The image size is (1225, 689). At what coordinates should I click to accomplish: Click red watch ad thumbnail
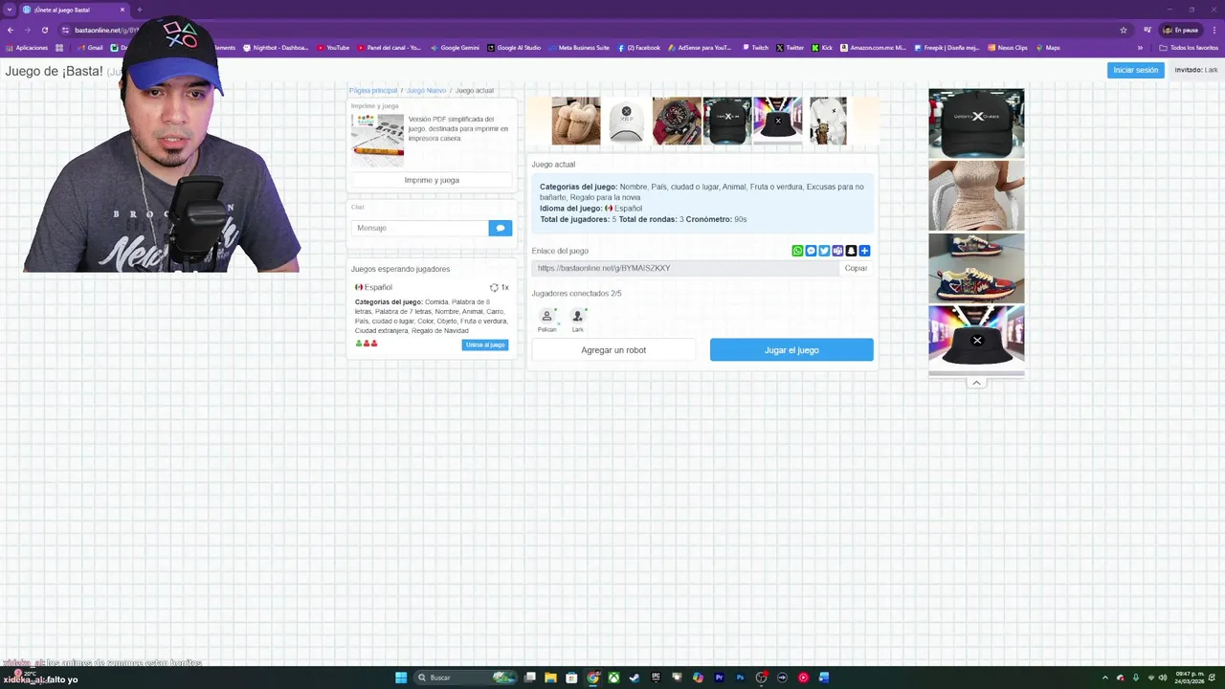tap(677, 121)
